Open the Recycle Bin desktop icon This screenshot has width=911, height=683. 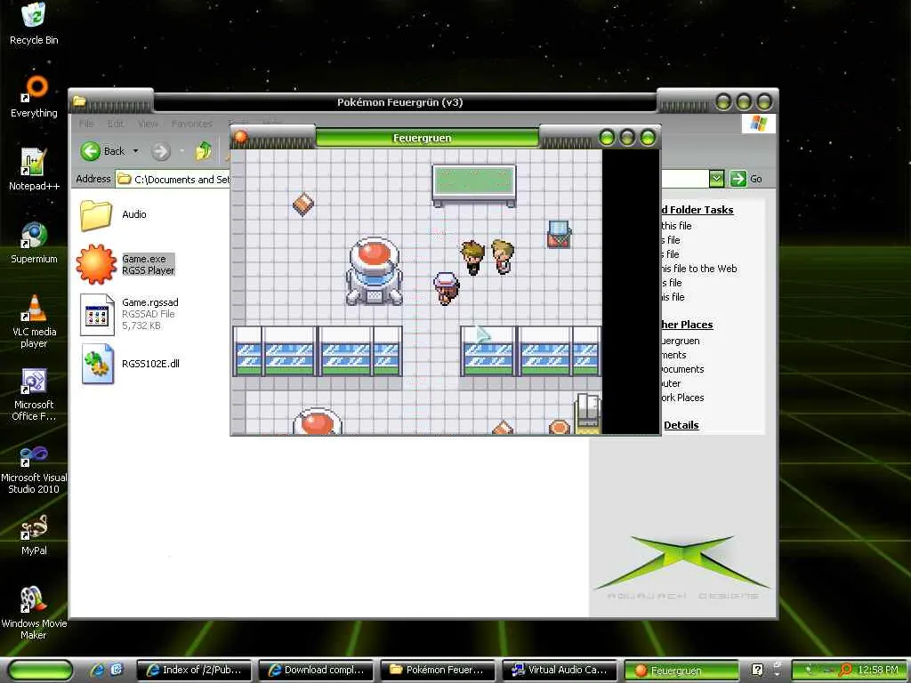point(34,23)
